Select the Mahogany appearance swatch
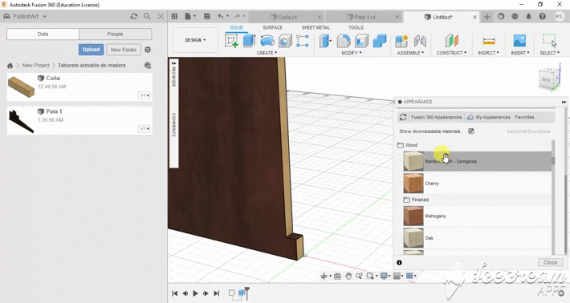Viewport: 570px width, 303px height. pyautogui.click(x=413, y=216)
